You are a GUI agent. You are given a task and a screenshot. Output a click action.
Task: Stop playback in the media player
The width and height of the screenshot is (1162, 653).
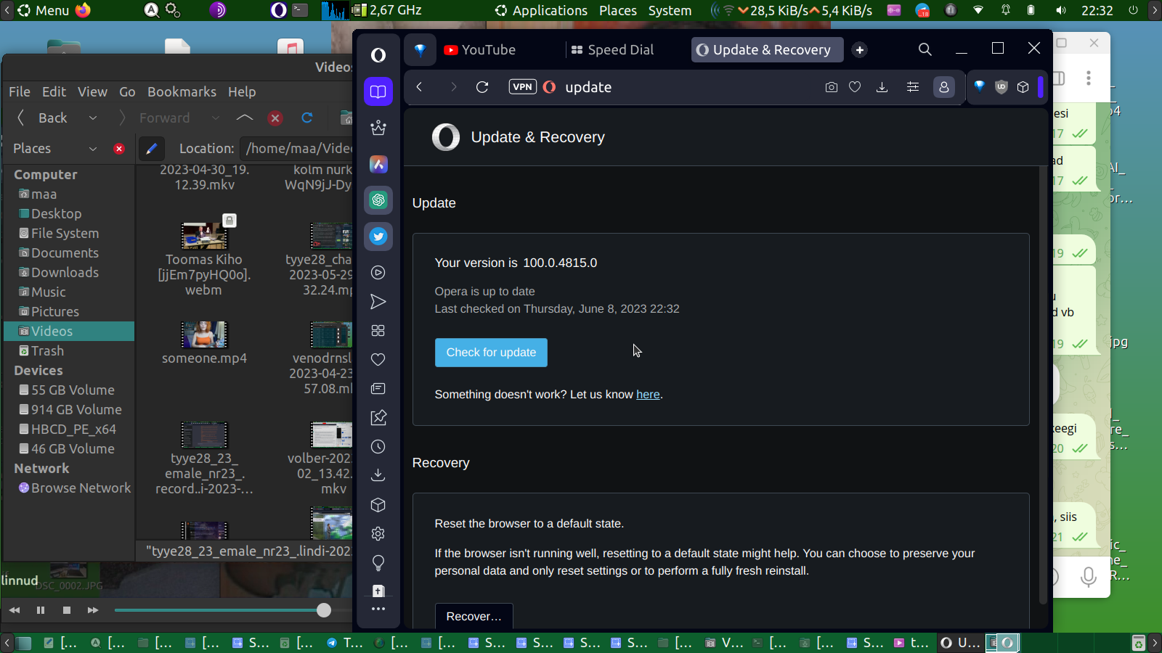67,610
